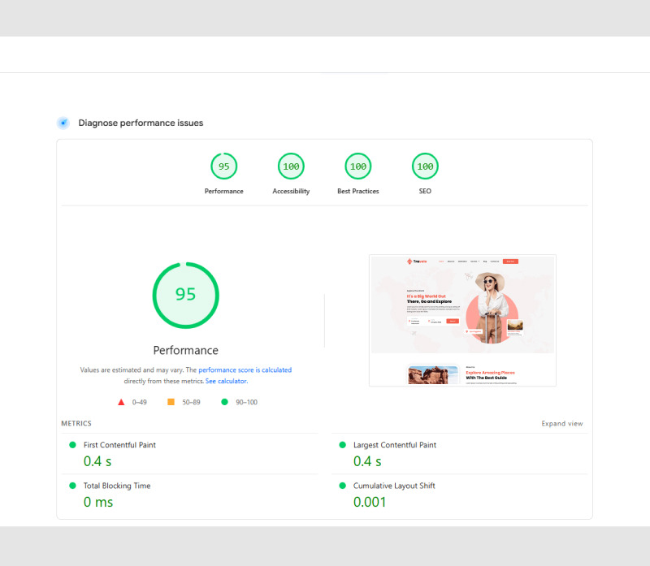This screenshot has width=650, height=566.
Task: Toggle the green dot beside Cumulative Layout Shift
Action: coord(342,486)
